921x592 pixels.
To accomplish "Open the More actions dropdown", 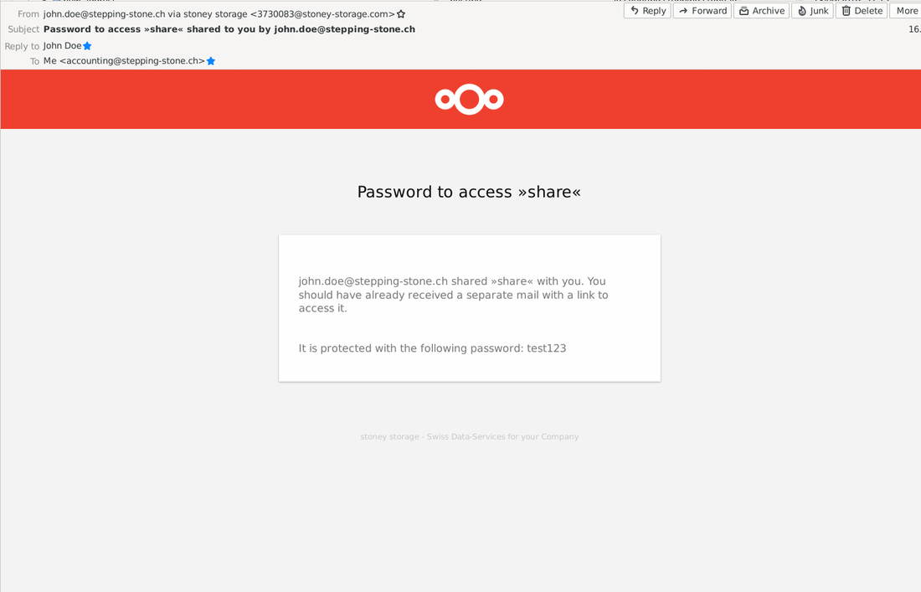I will 906,11.
